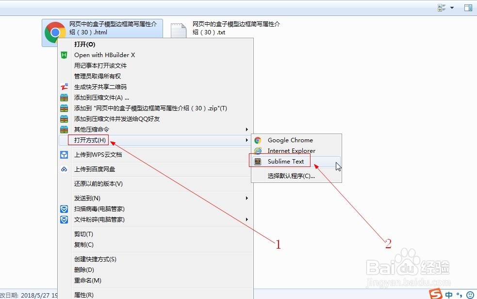
Task: Select the .txt file document icon
Action: click(x=178, y=30)
